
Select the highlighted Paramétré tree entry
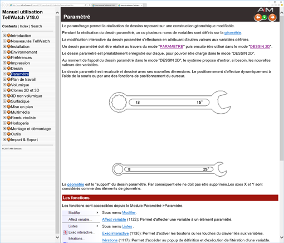pyautogui.click(x=20, y=74)
